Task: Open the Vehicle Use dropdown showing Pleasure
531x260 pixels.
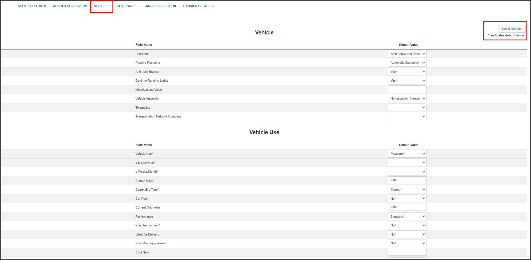Action: point(407,154)
